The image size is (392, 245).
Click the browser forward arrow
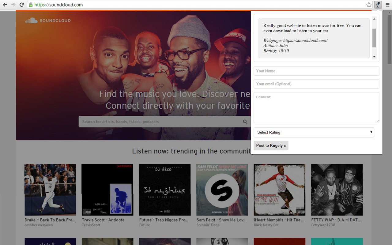pyautogui.click(x=13, y=5)
